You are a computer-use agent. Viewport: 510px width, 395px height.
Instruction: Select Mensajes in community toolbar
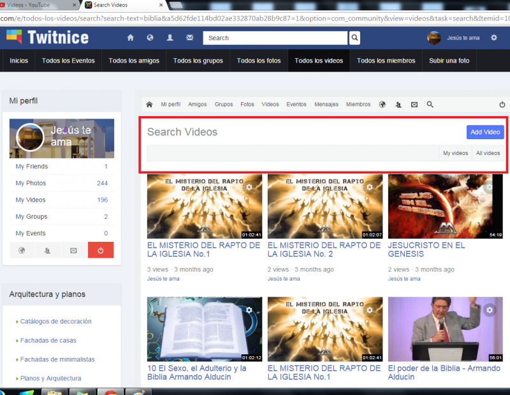326,104
